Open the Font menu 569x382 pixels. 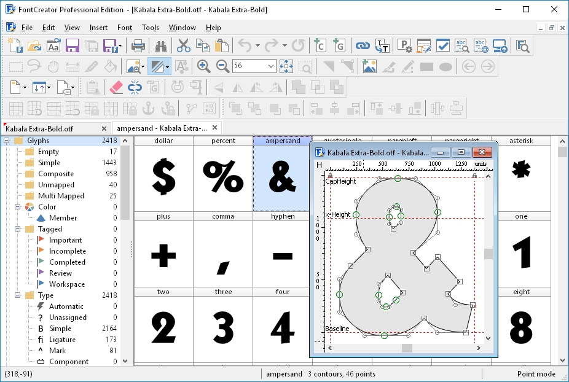tap(125, 28)
